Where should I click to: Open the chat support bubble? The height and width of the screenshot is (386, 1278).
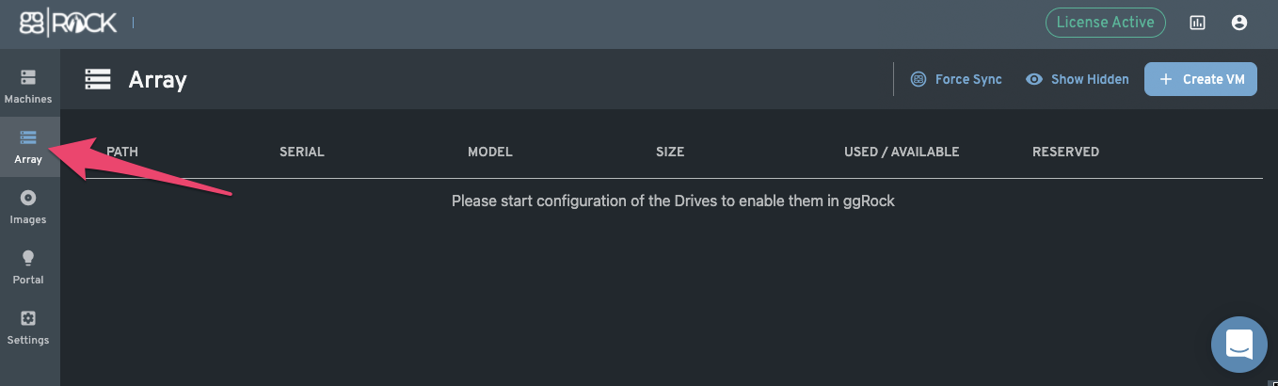(x=1239, y=345)
